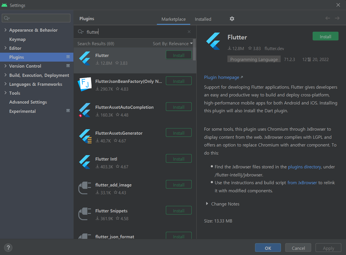Image resolution: width=346 pixels, height=255 pixels.
Task: Click the Size: 13.33 MB text
Action: [218, 221]
